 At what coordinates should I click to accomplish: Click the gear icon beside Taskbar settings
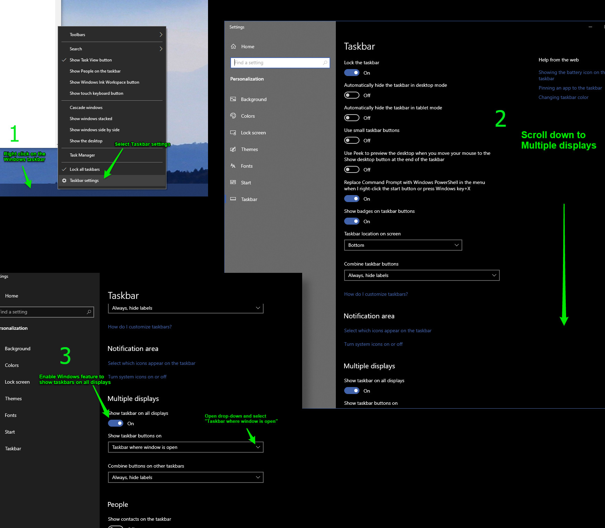pyautogui.click(x=64, y=181)
